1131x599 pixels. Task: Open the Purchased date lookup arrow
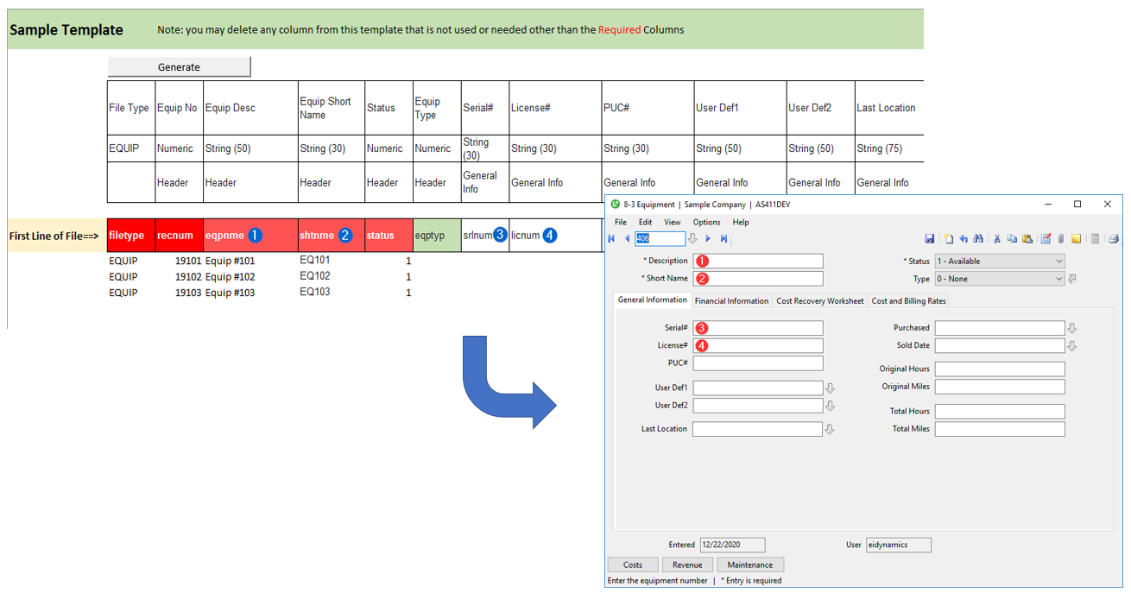pyautogui.click(x=1072, y=328)
